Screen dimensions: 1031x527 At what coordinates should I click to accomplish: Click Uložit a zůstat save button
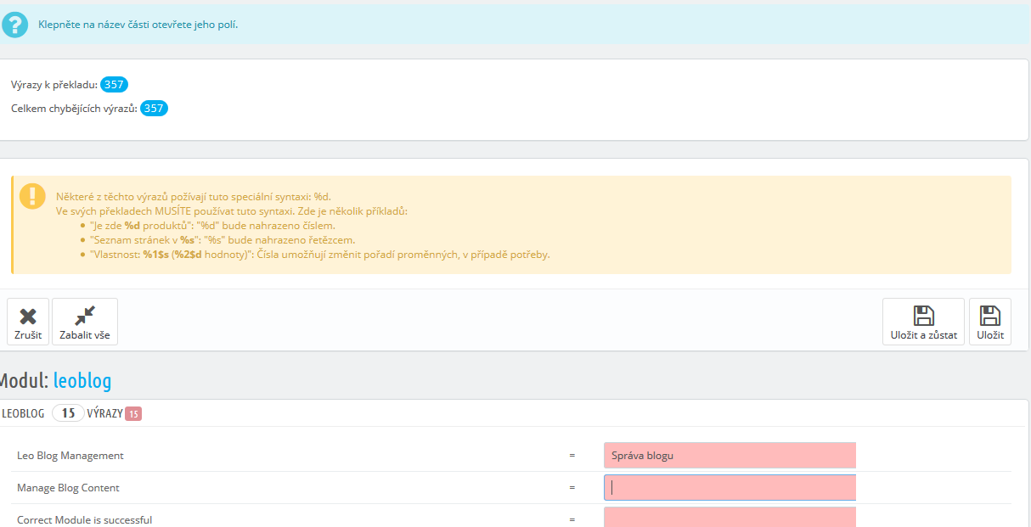point(923,322)
